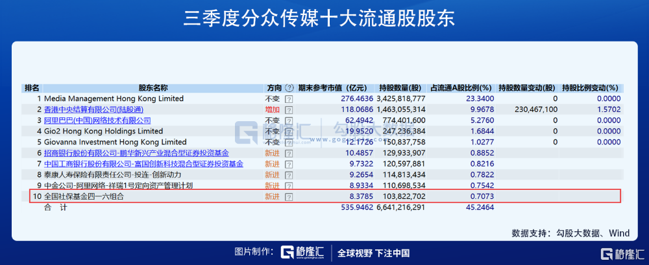
Task: Click the 全球视野 下注中国 slogan
Action: (373, 253)
